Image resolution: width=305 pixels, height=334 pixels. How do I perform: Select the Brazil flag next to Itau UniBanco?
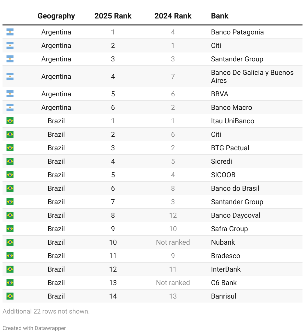(x=10, y=121)
